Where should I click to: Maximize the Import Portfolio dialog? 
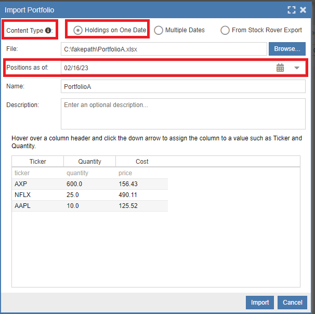[292, 10]
